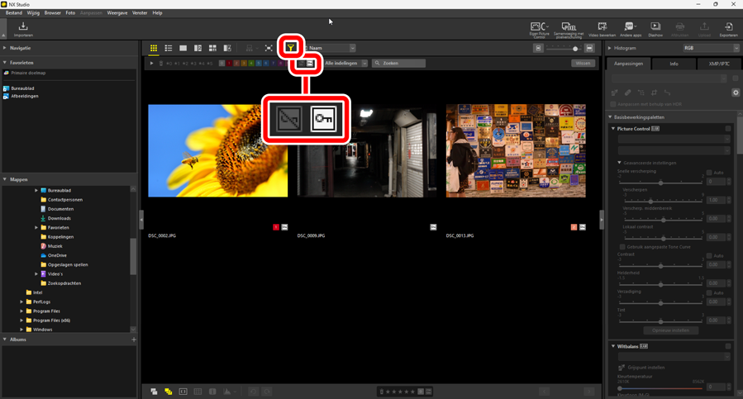Open the Weergave menu
The width and height of the screenshot is (743, 399).
pyautogui.click(x=117, y=13)
